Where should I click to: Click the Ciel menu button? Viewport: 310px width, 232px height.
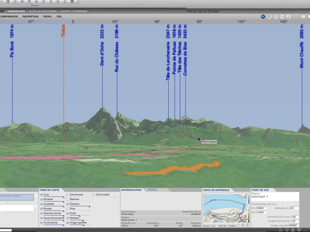59,17
